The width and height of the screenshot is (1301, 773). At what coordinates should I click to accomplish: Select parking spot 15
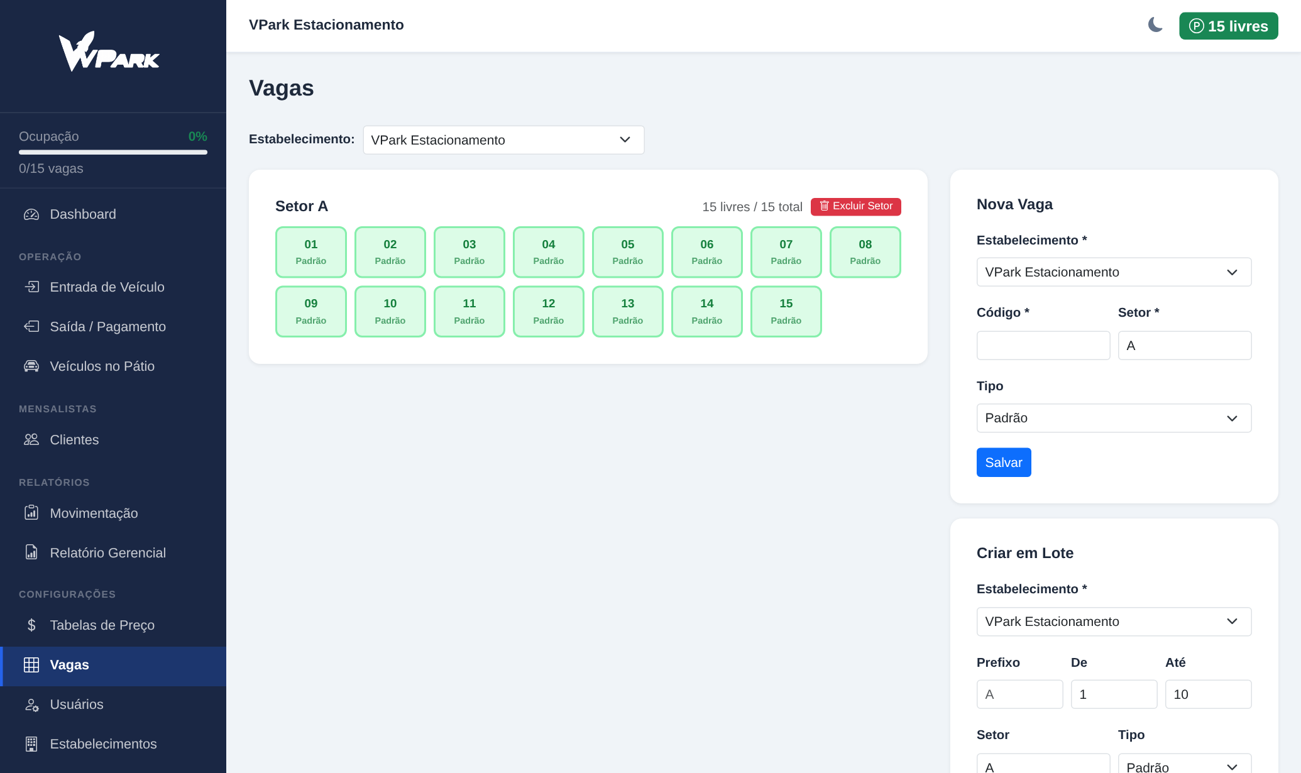click(786, 312)
